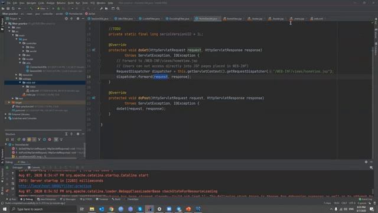Click the Windows search box
The image size is (378, 213).
point(43,209)
